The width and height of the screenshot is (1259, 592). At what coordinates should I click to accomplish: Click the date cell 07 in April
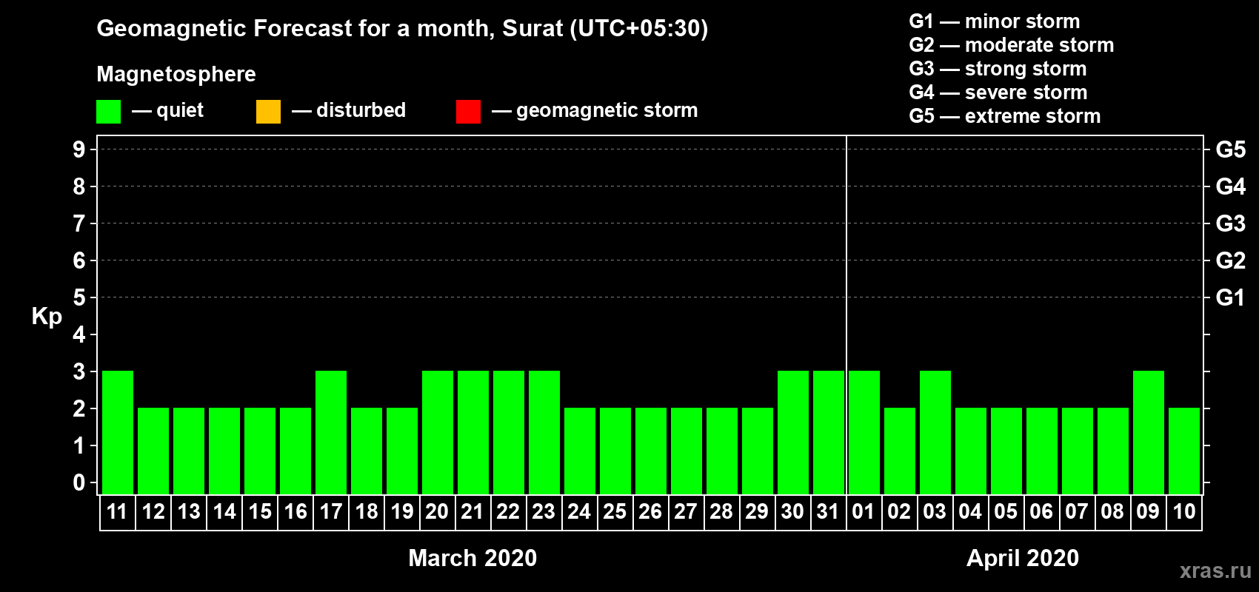pyautogui.click(x=1078, y=512)
